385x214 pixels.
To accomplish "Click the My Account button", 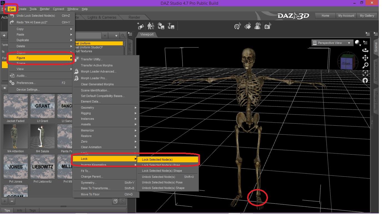I will point(346,16).
